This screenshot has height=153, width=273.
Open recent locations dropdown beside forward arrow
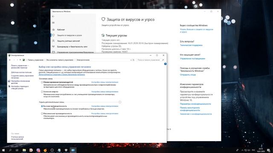(x=17, y=60)
